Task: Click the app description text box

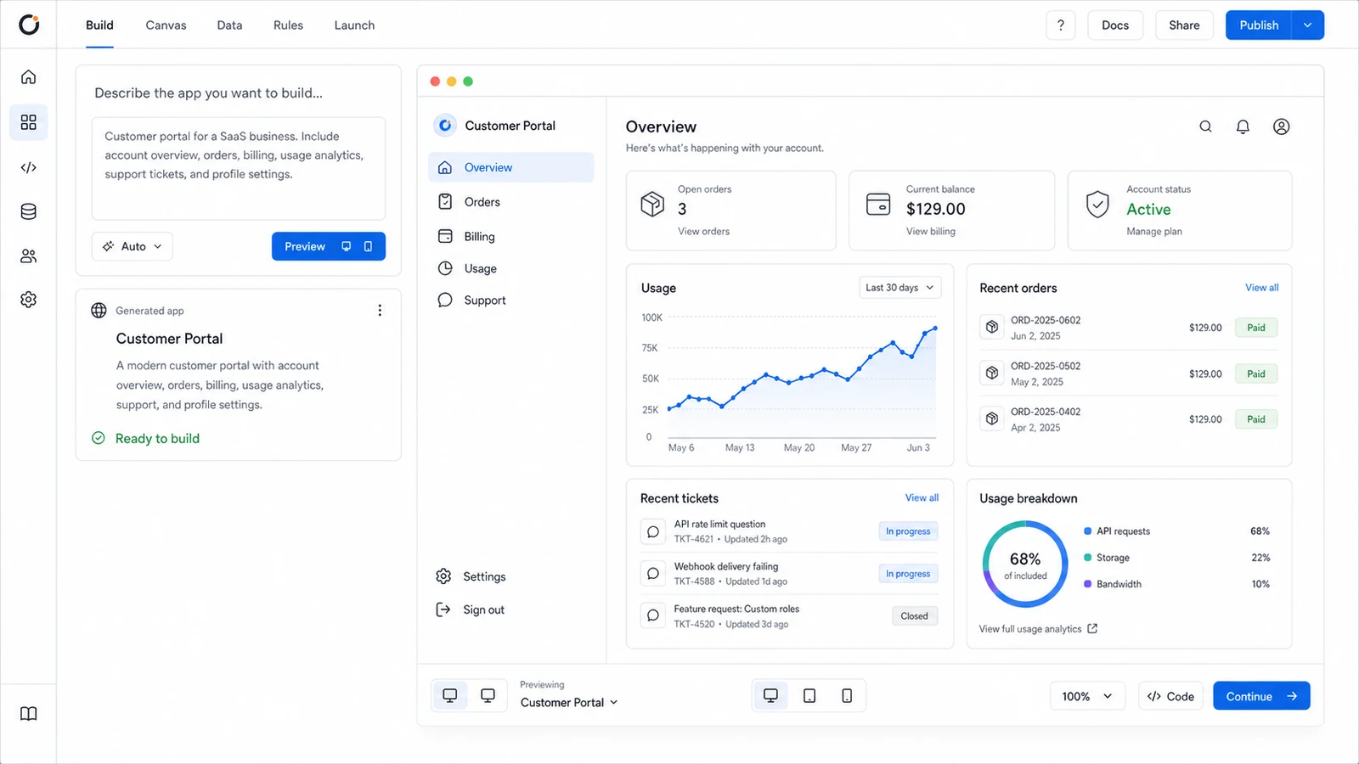Action: 239,169
